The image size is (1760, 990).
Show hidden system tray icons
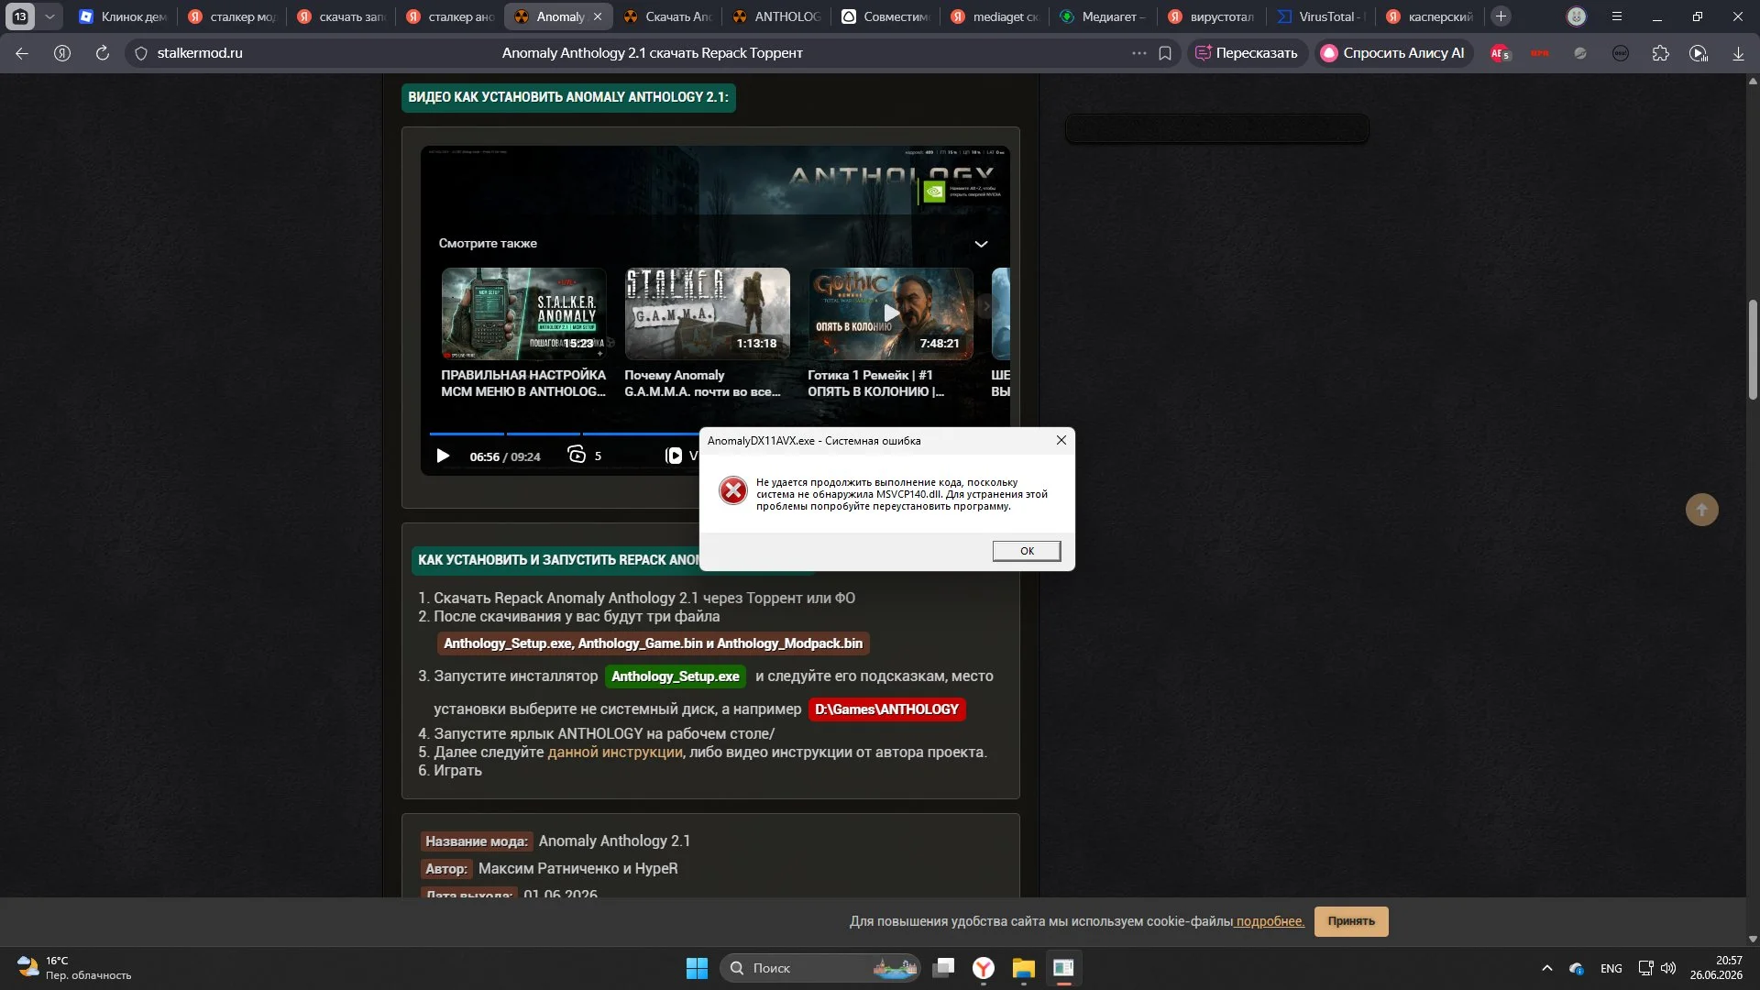[1547, 968]
